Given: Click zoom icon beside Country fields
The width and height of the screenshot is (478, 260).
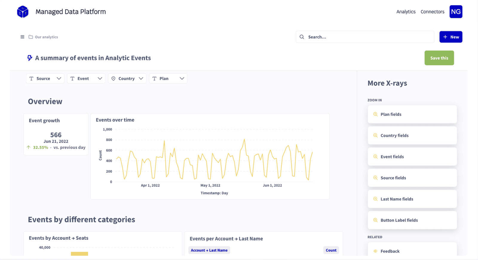Looking at the screenshot, I should pyautogui.click(x=376, y=136).
